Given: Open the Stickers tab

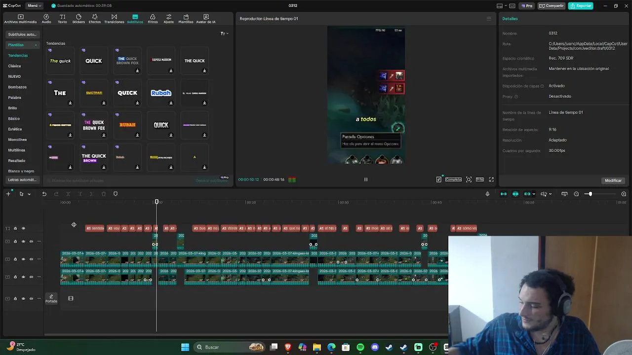Looking at the screenshot, I should coord(79,19).
